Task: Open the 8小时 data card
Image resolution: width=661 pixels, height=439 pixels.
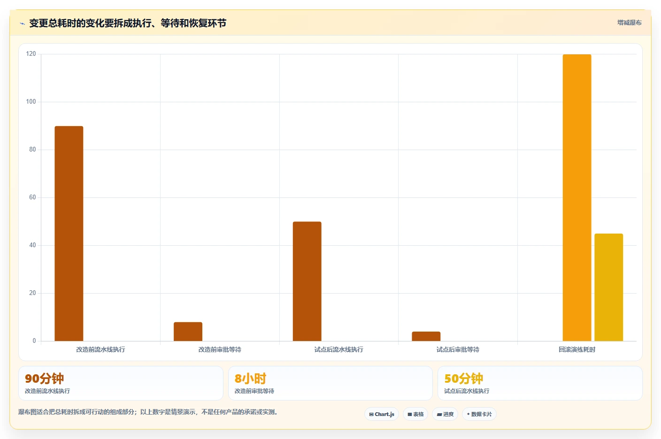Action: (330, 383)
